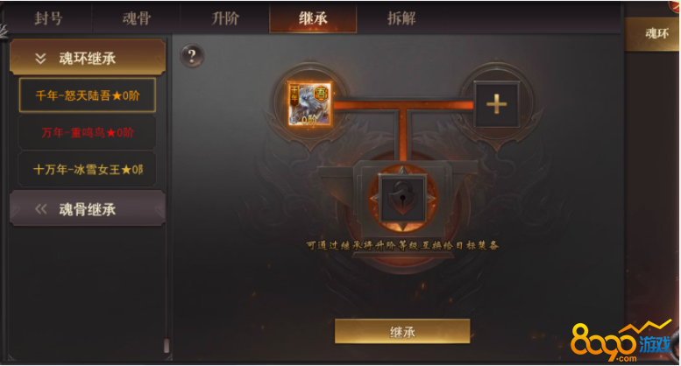
Task: Choose 十万年-冰雪女王 list entry
Action: coord(88,169)
